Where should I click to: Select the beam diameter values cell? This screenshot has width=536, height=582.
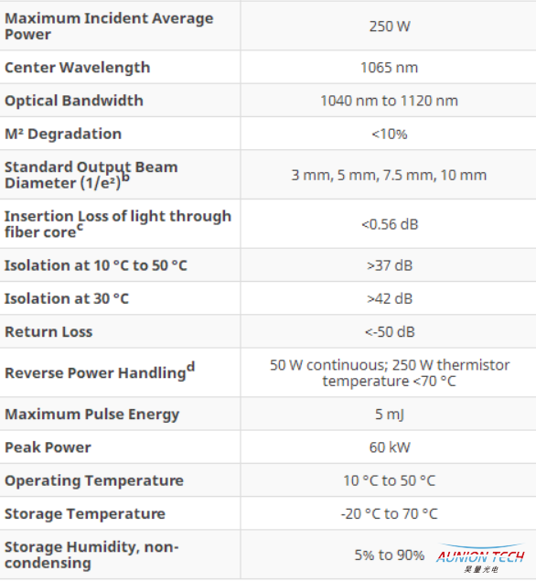click(389, 175)
